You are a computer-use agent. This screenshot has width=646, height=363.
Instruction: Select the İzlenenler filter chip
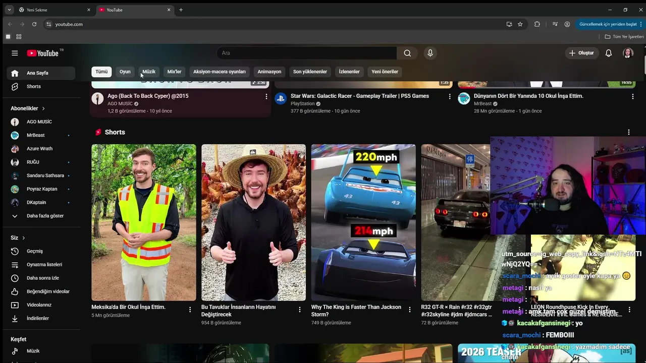pos(349,72)
